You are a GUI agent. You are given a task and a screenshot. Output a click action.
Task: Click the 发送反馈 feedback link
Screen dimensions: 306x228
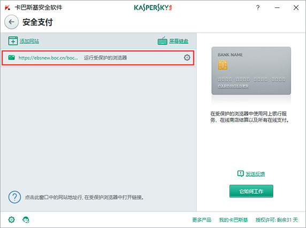[255, 174]
